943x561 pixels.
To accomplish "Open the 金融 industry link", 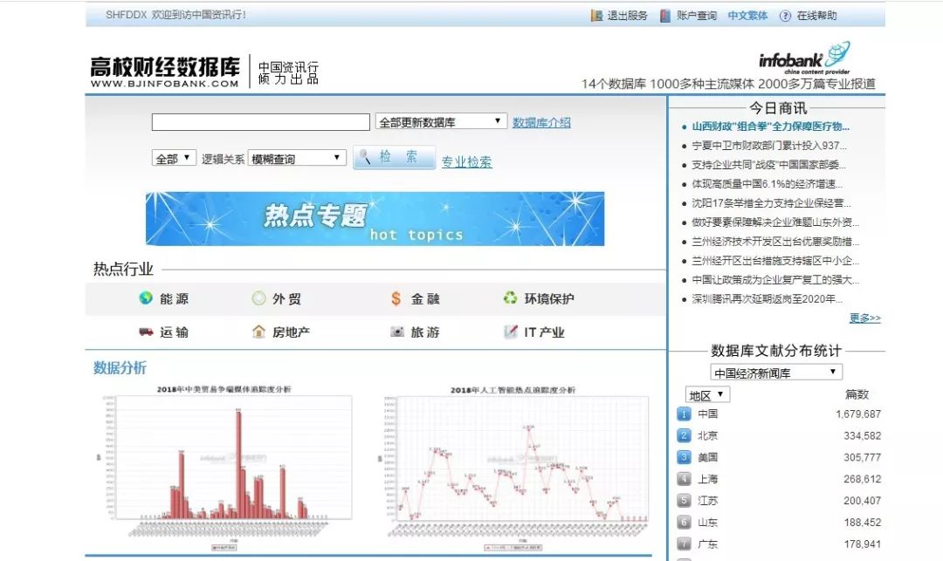I will pos(425,298).
